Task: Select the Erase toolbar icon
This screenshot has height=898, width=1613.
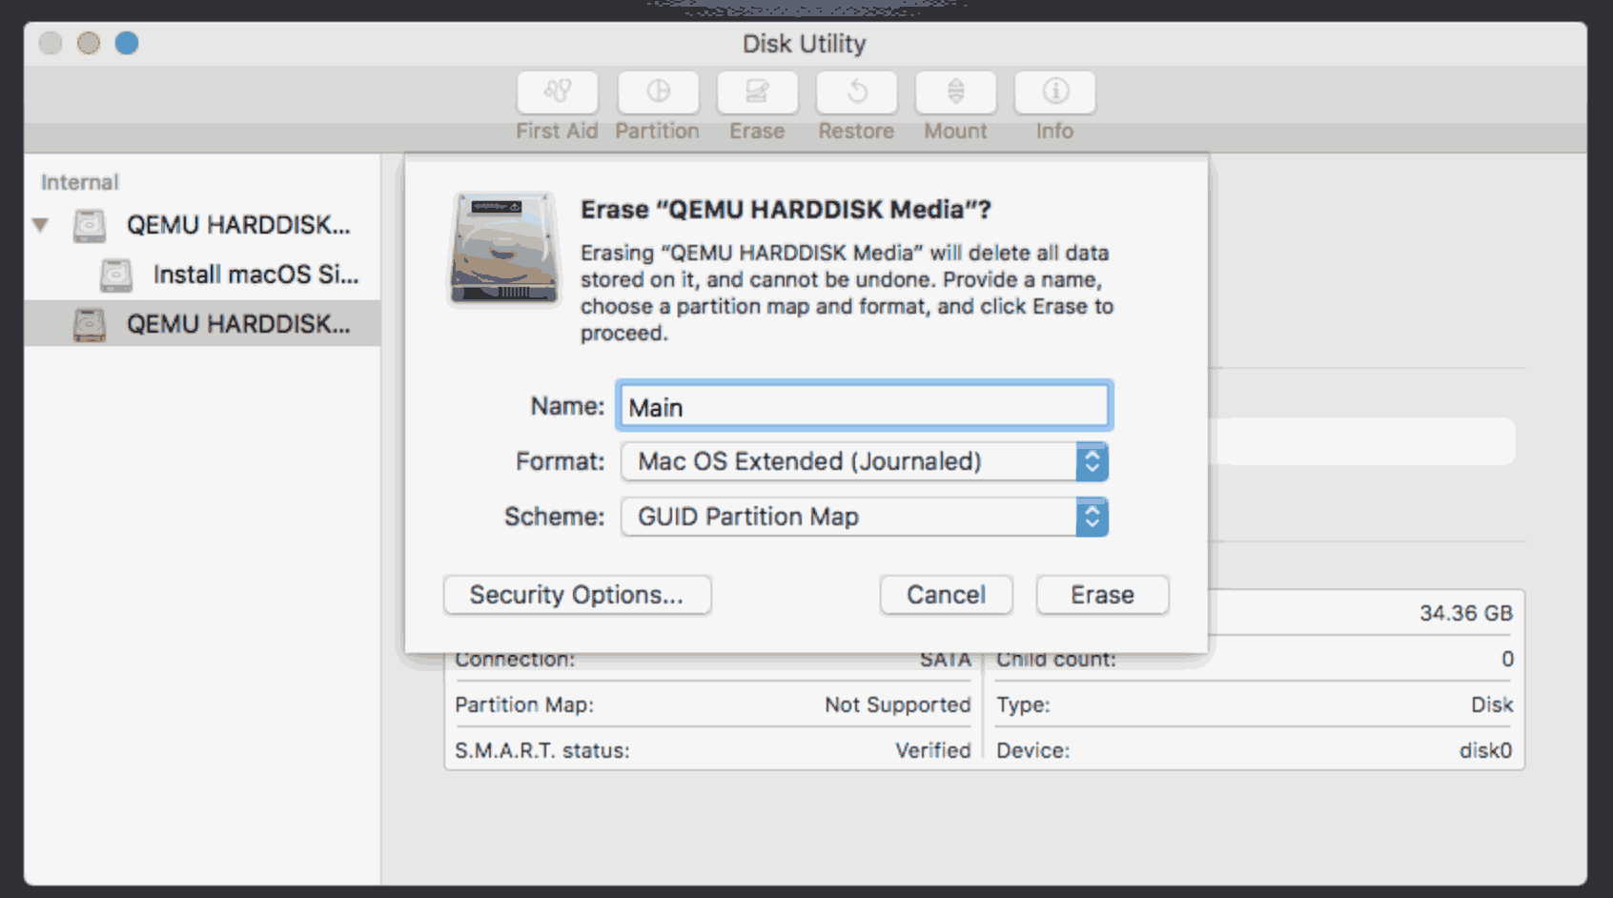Action: [757, 92]
